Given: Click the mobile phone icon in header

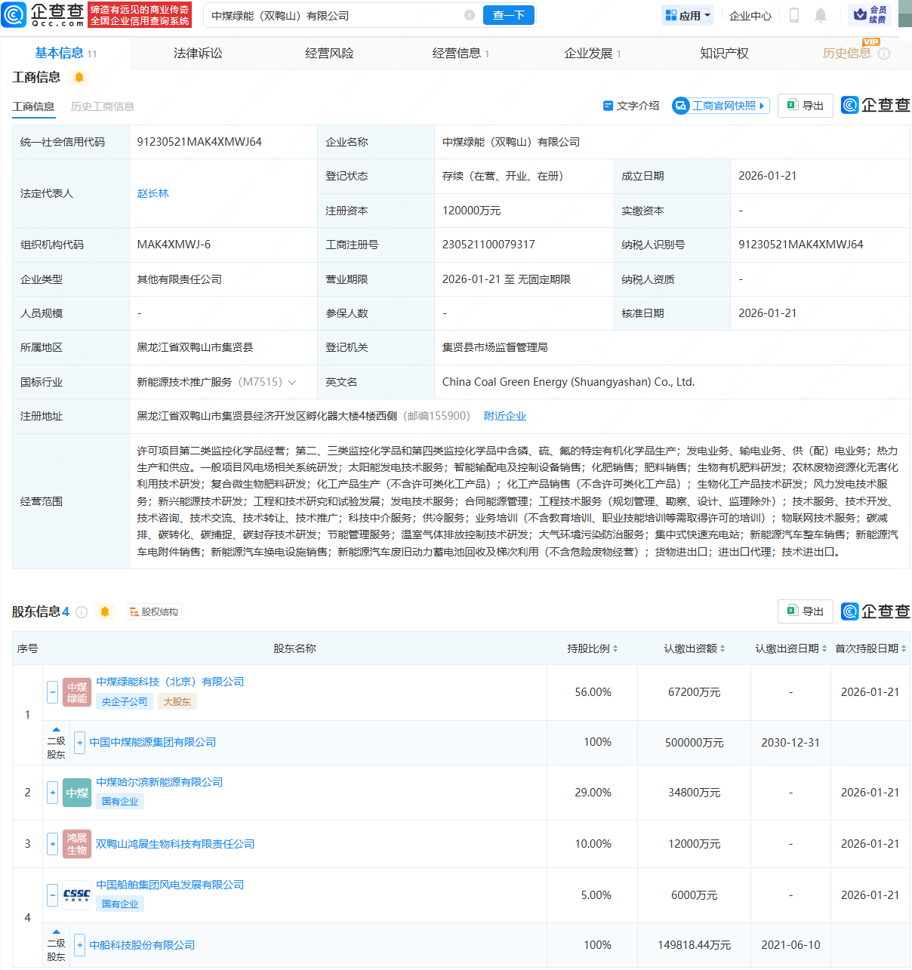Looking at the screenshot, I should pyautogui.click(x=794, y=15).
